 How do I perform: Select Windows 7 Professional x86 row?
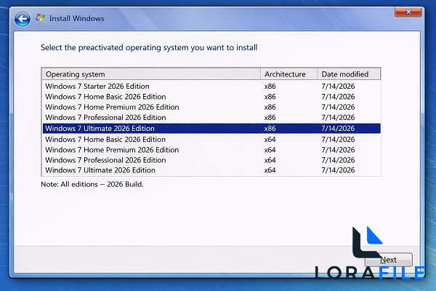tap(211, 118)
